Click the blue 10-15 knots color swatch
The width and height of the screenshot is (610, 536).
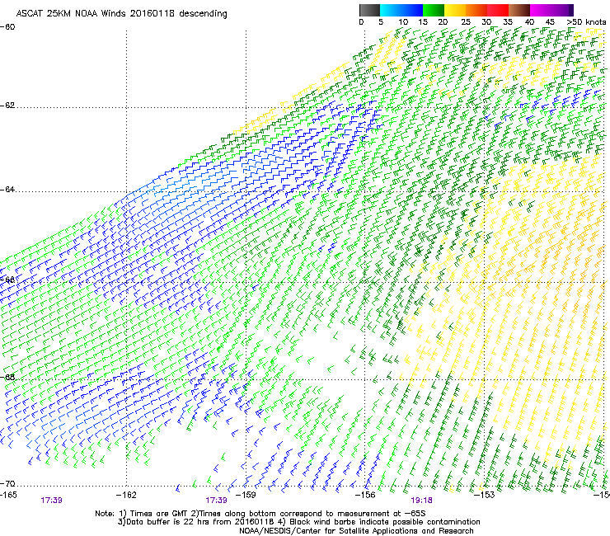pos(412,10)
